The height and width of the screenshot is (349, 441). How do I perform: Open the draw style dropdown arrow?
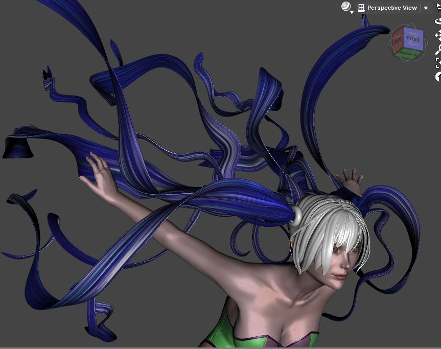pyautogui.click(x=352, y=12)
